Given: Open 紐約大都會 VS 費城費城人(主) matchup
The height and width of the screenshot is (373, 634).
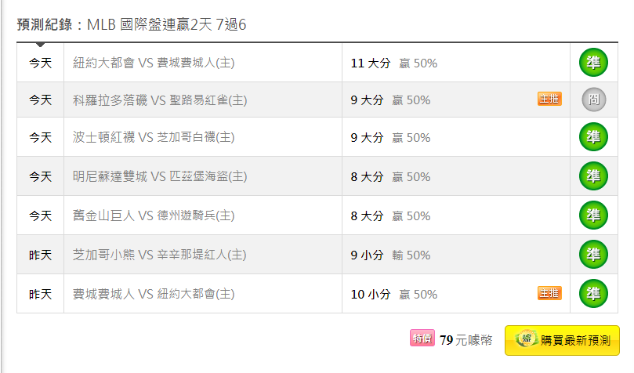Looking at the screenshot, I should 154,63.
